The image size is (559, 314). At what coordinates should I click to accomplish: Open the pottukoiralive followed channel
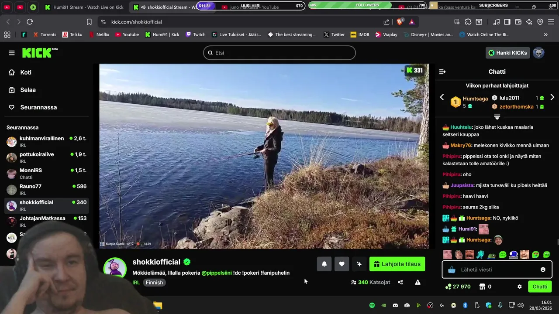click(46, 157)
